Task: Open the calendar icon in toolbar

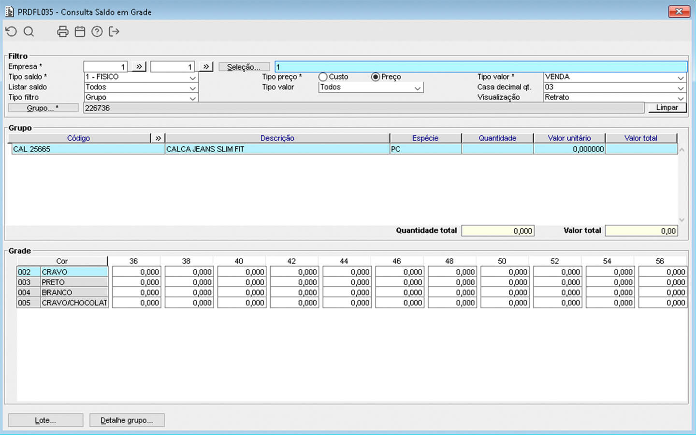Action: click(x=80, y=32)
